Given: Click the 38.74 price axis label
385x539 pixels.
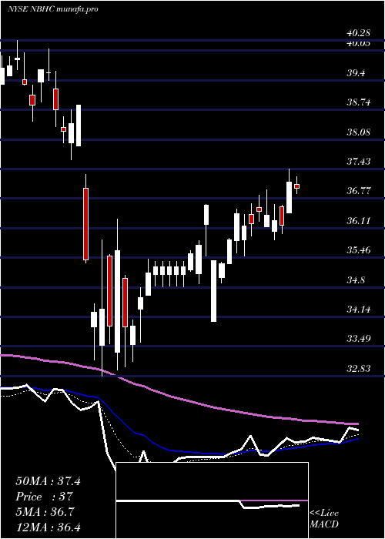Looking at the screenshot, I should (x=359, y=102).
